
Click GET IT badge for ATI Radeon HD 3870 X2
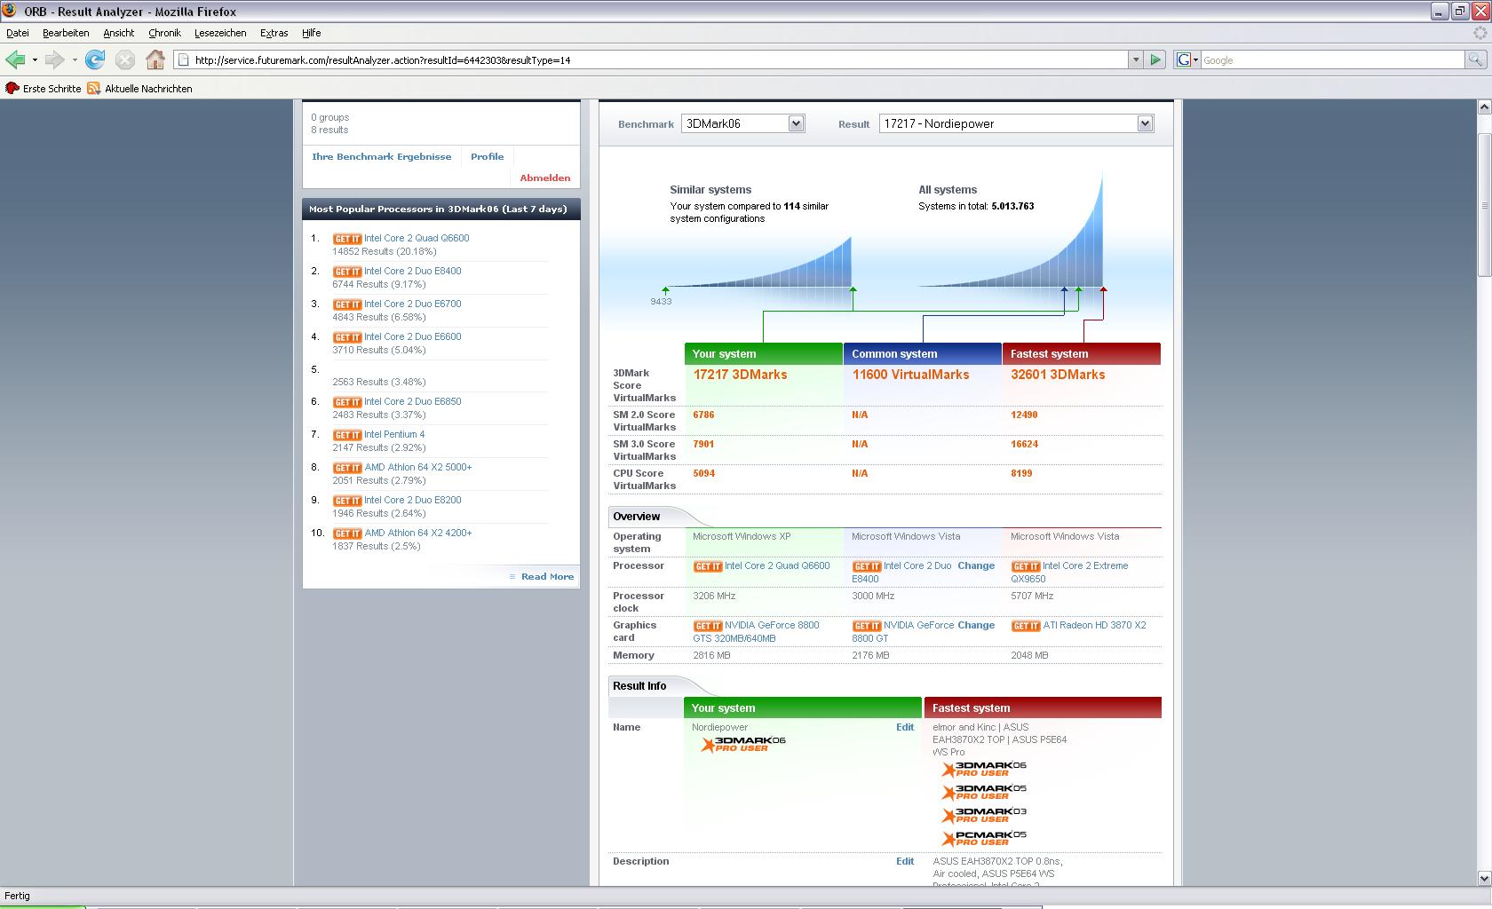pyautogui.click(x=1026, y=626)
